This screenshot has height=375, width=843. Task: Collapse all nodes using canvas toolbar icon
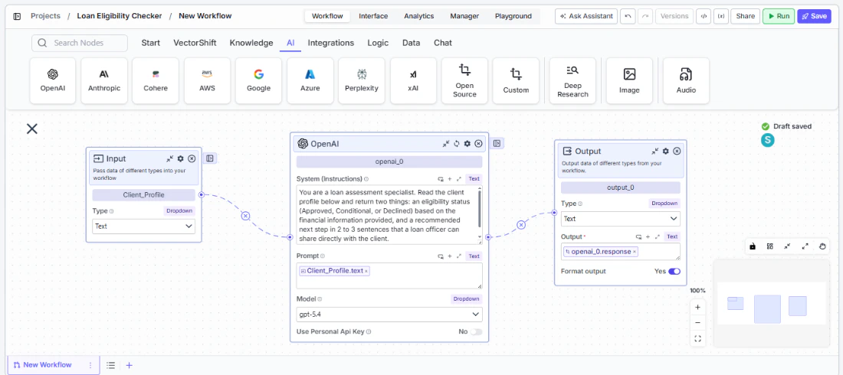point(787,246)
